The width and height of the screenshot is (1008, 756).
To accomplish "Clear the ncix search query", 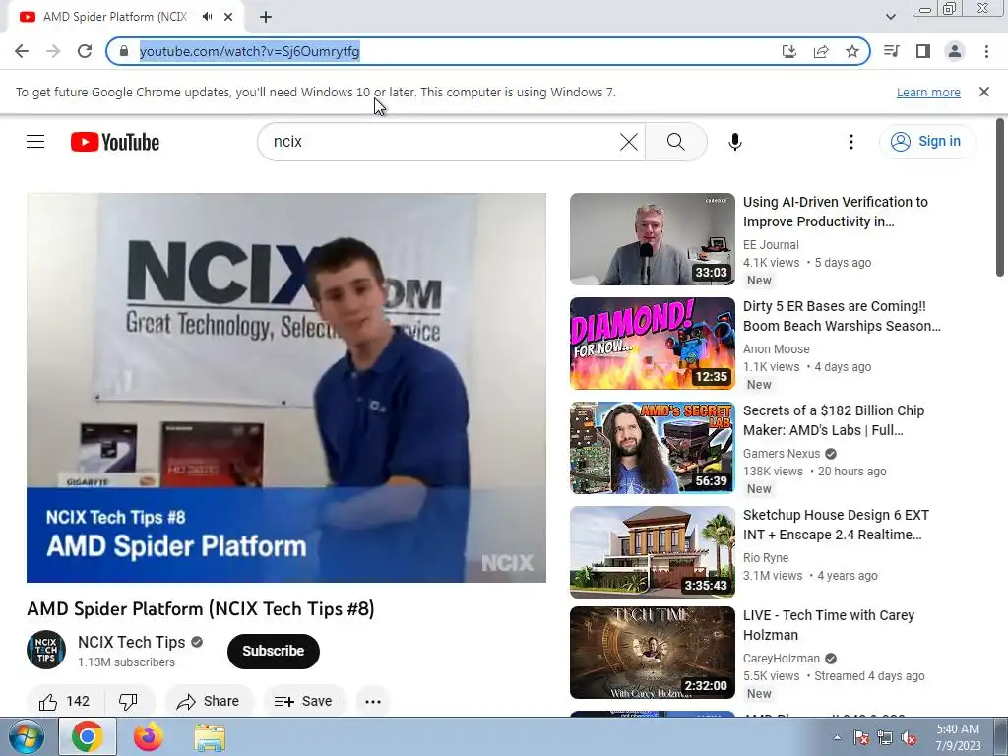I will coord(629,142).
